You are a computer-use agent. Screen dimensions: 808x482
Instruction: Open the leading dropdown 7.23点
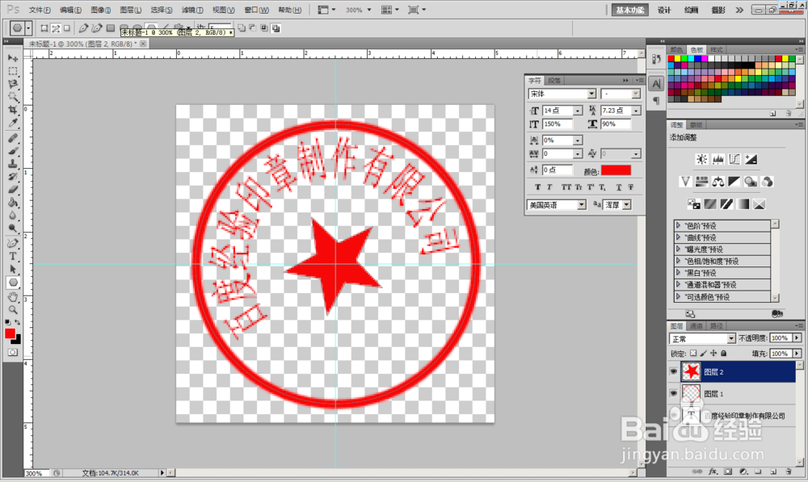(x=636, y=111)
